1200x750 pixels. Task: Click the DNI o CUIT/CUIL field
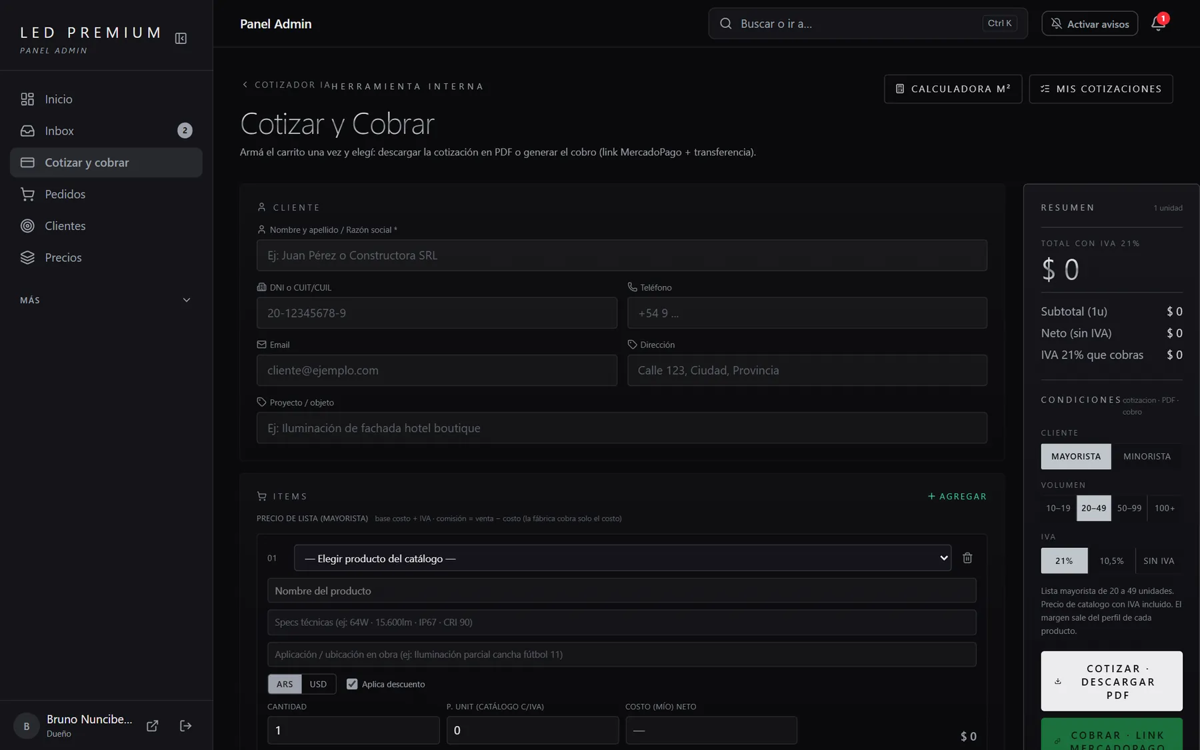pyautogui.click(x=437, y=313)
